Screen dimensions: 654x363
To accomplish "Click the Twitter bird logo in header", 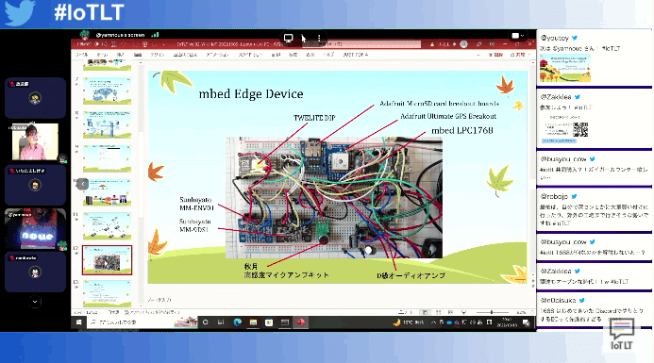I will click(19, 13).
